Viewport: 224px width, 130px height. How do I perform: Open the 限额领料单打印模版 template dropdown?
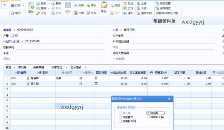click(x=168, y=13)
